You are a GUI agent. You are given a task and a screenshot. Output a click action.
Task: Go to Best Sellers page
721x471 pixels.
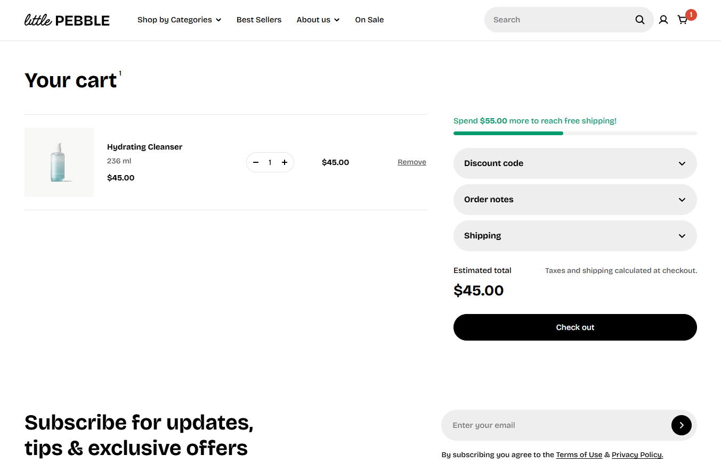click(x=259, y=20)
